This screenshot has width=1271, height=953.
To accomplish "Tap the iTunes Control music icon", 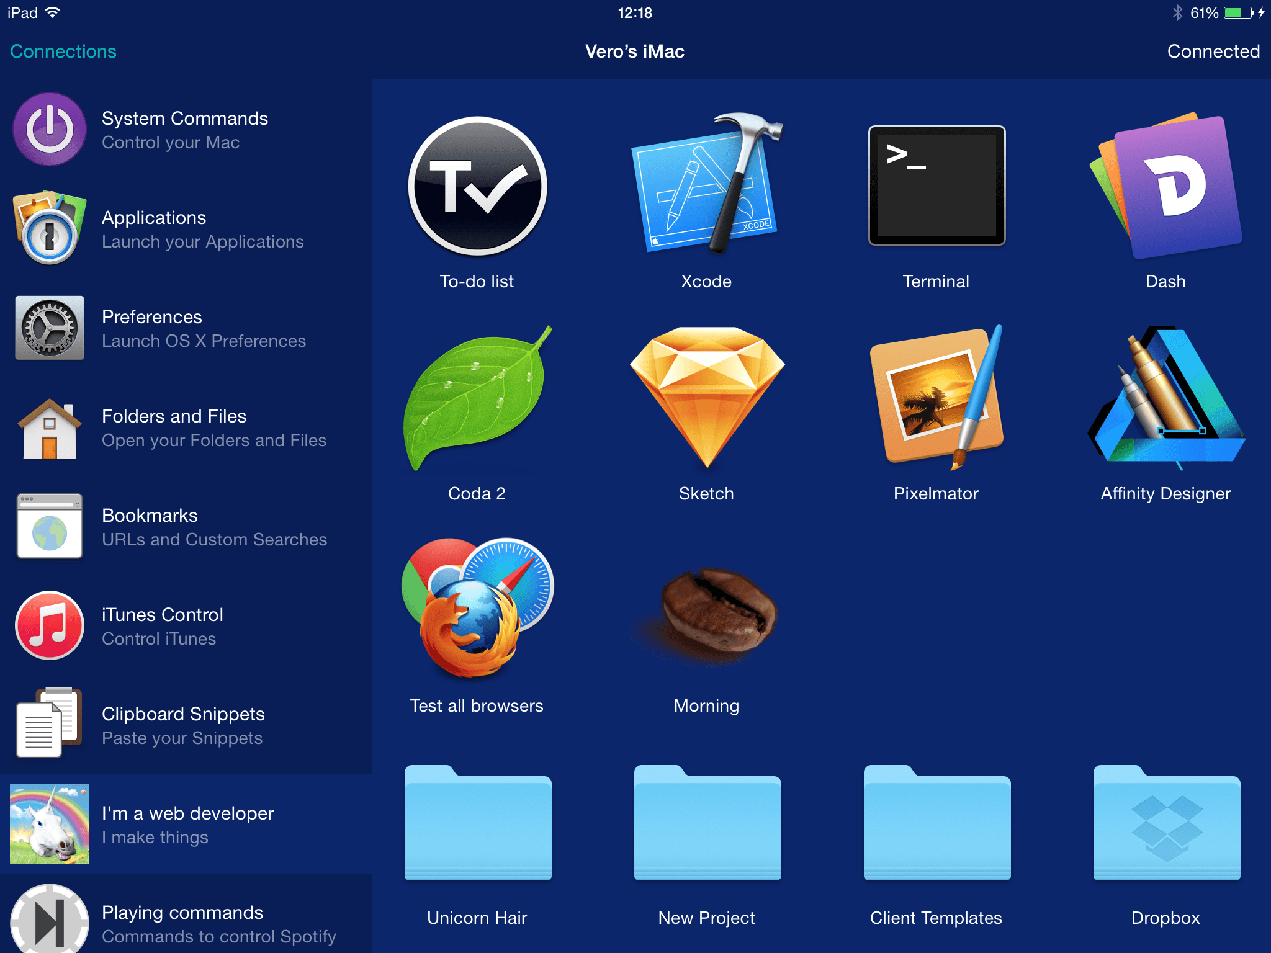I will [x=50, y=625].
